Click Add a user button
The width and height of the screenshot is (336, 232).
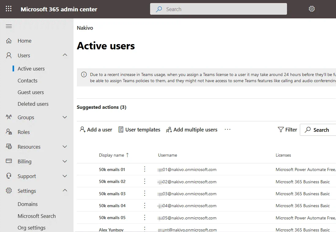96,130
